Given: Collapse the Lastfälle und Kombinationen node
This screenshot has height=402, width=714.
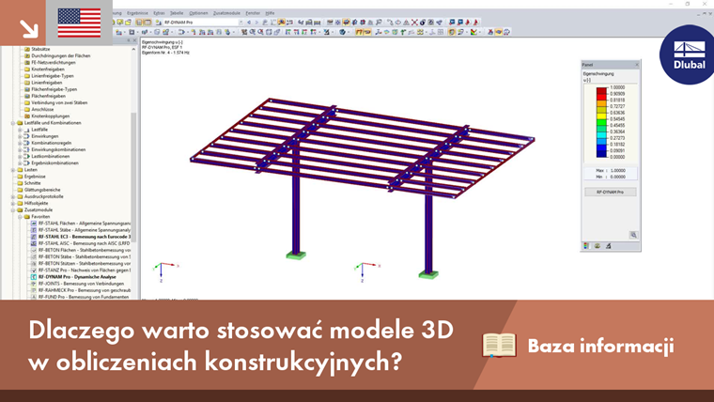Looking at the screenshot, I should (x=13, y=123).
